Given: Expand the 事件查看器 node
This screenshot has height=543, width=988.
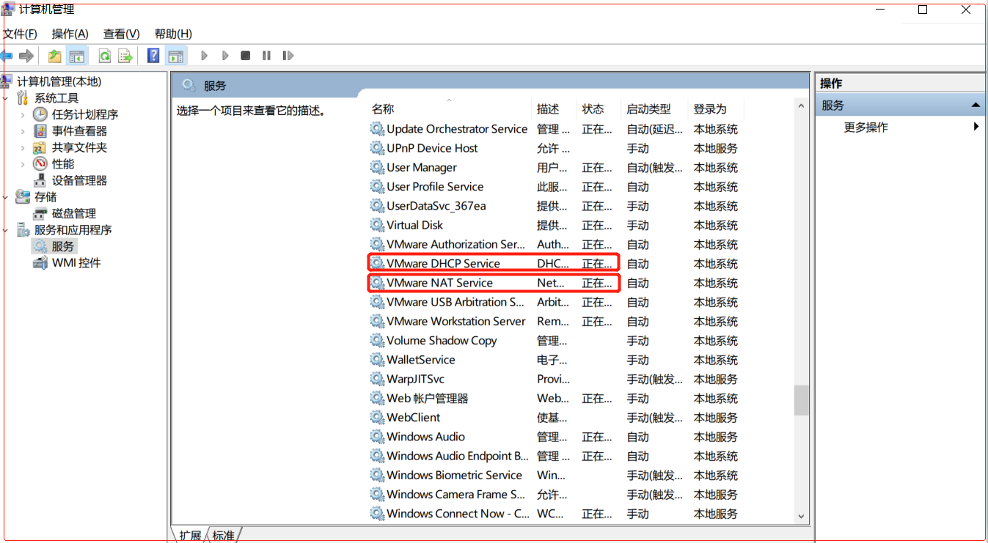Looking at the screenshot, I should pos(23,131).
